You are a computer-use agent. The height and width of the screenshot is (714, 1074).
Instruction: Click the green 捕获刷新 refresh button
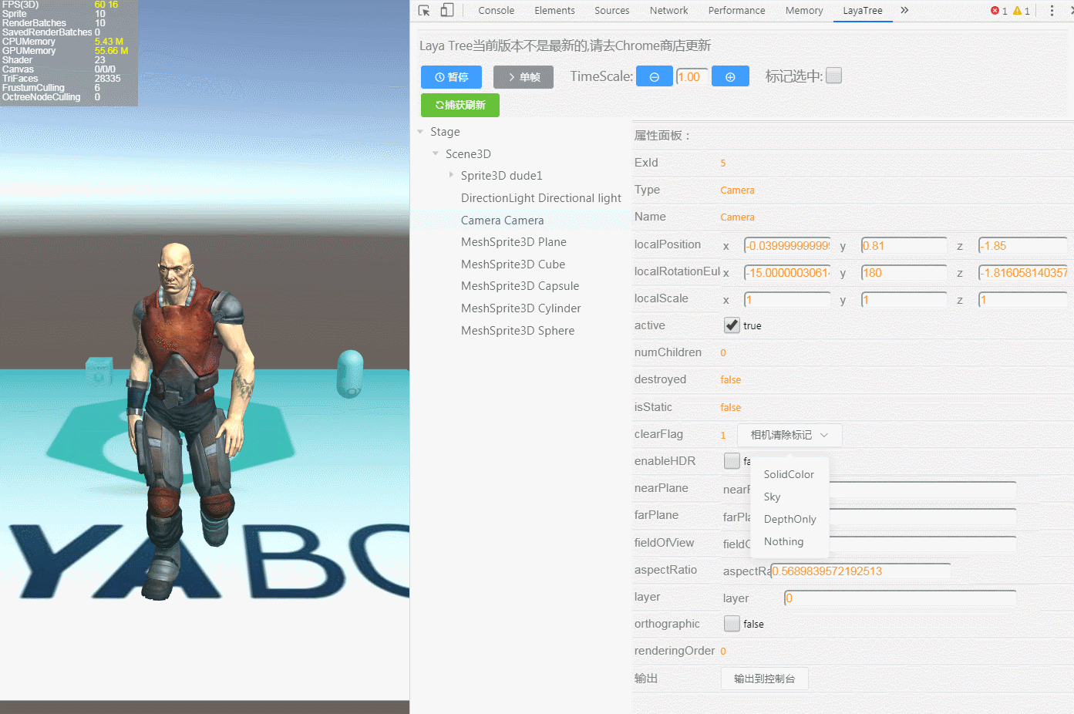click(460, 105)
